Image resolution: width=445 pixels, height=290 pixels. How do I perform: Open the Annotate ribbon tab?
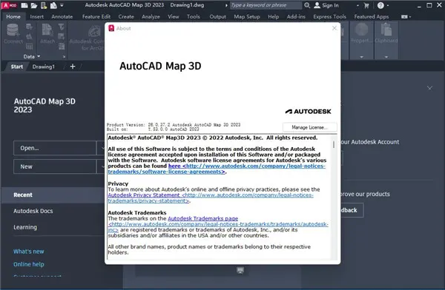[x=62, y=17]
